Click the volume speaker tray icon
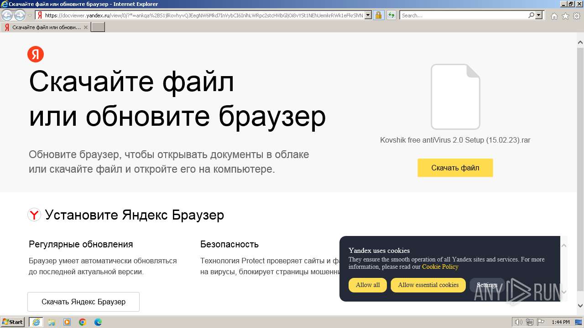 click(x=519, y=322)
